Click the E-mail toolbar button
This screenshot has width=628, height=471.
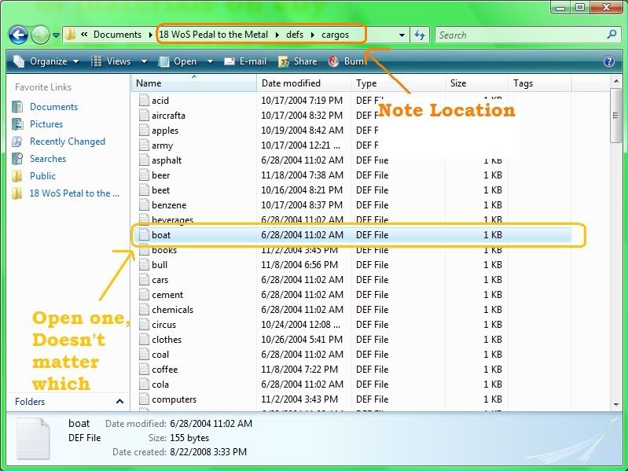coord(245,61)
